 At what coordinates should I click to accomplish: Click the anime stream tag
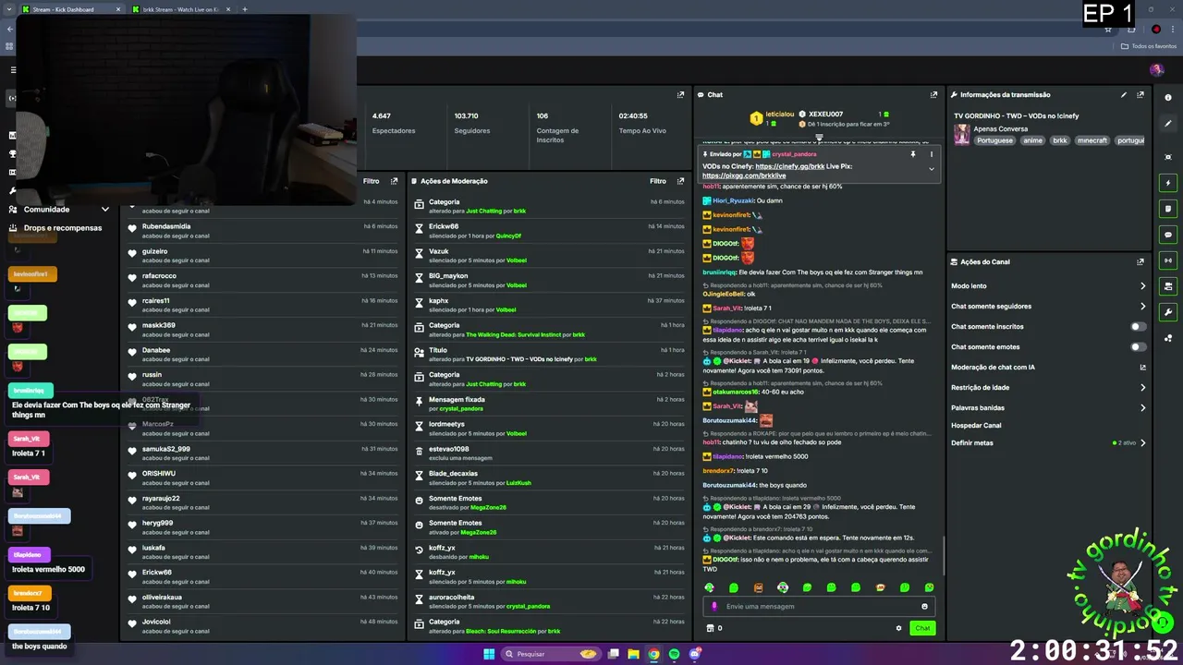point(1032,140)
